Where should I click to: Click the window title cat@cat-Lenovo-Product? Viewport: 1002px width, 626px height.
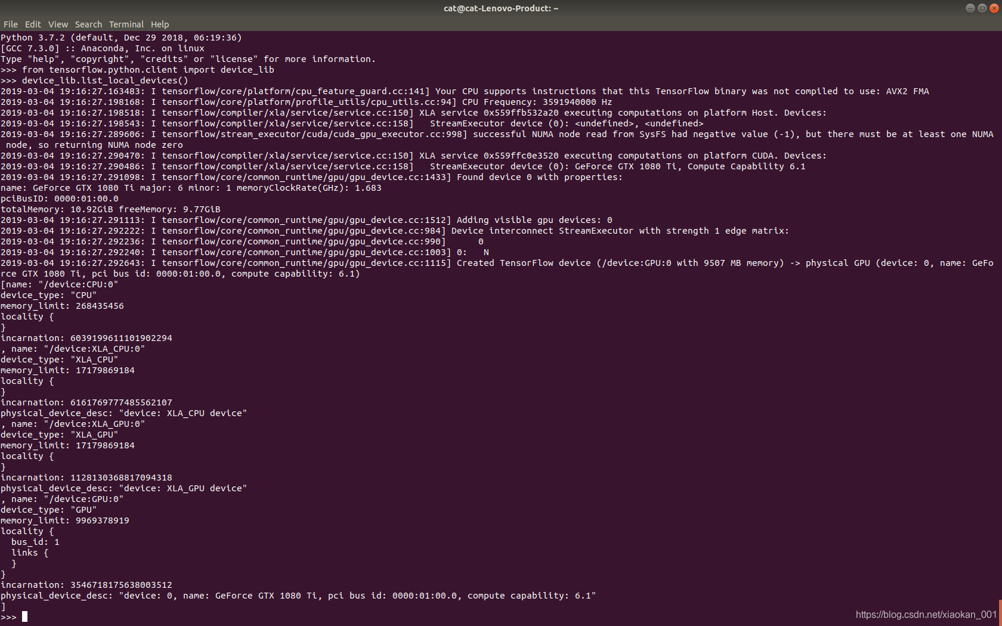click(x=501, y=8)
